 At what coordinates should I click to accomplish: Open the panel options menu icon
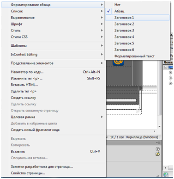coord(158,142)
